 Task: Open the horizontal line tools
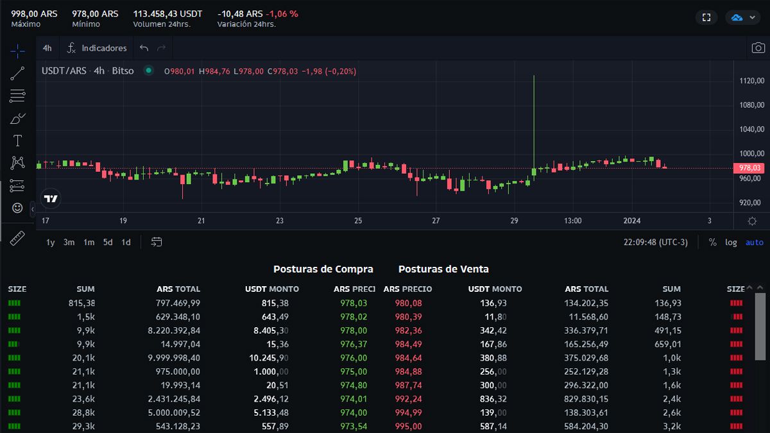tap(17, 96)
